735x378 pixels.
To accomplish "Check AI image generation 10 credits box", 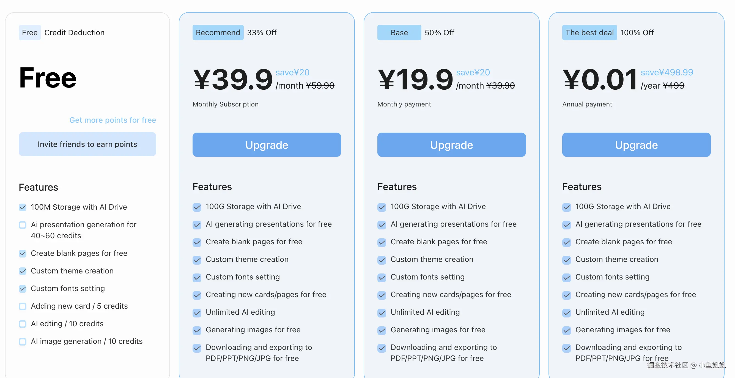I will (23, 341).
